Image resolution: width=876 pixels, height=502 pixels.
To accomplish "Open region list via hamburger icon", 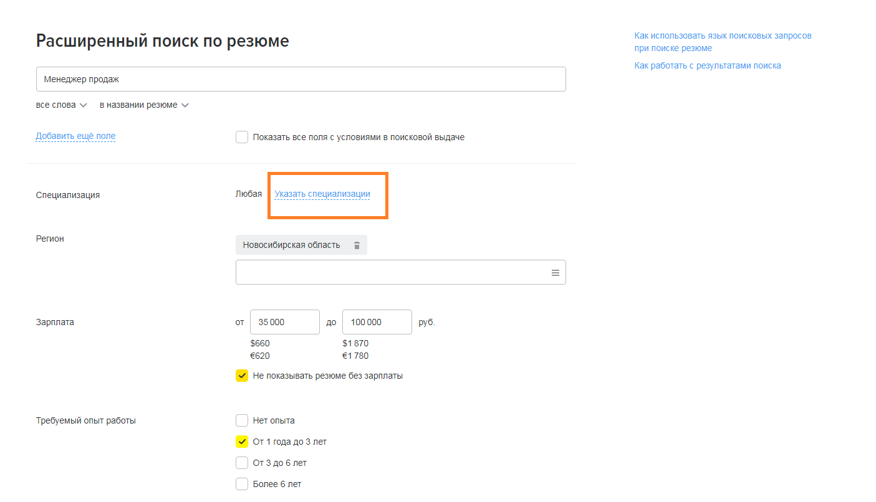I will tap(555, 273).
